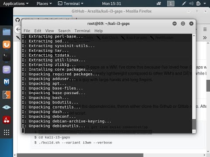This screenshot has width=210, height=157.
Task: Open the Places menu
Action: coord(44,3)
